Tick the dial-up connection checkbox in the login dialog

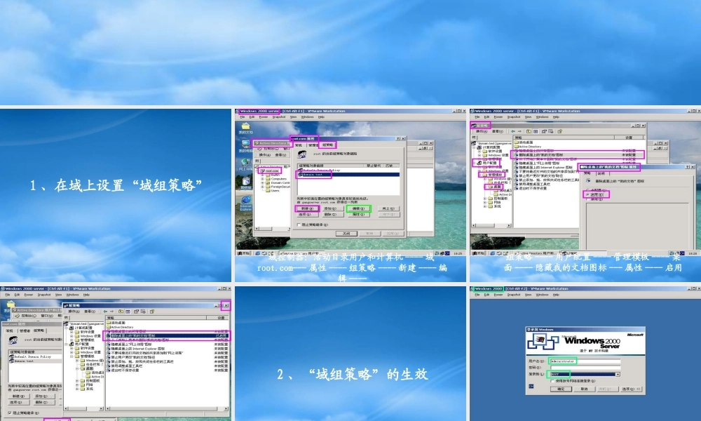tap(552, 380)
